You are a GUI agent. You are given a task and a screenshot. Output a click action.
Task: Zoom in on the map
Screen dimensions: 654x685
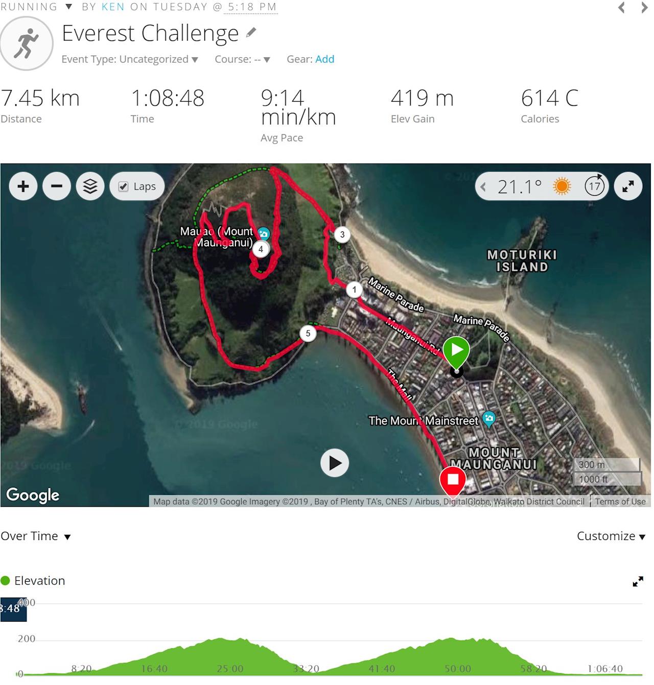tap(23, 186)
